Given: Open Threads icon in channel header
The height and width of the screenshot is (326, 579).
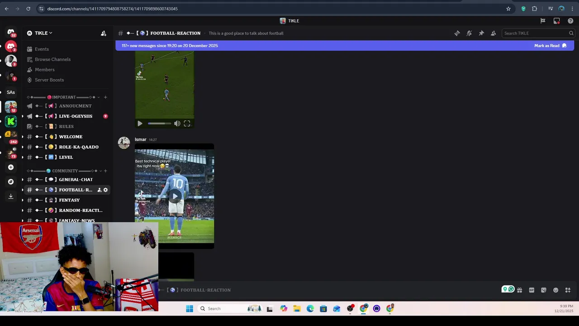Looking at the screenshot, I should [x=457, y=33].
